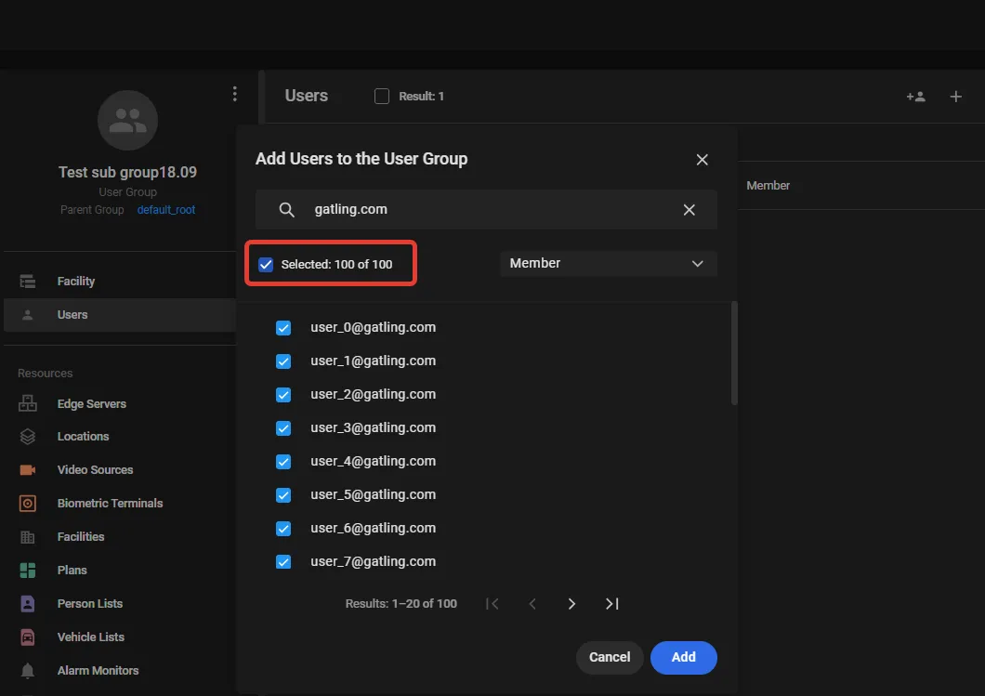
Task: Click the Plans icon
Action: [28, 571]
